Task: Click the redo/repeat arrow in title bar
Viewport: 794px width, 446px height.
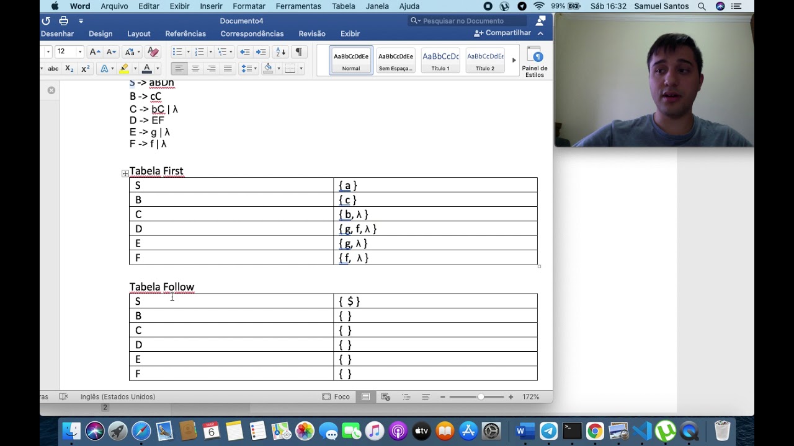Action: pos(46,20)
